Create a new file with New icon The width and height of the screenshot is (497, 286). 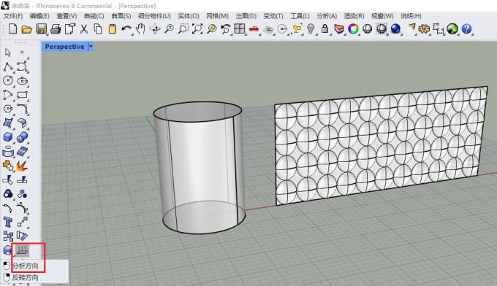pyautogui.click(x=12, y=28)
